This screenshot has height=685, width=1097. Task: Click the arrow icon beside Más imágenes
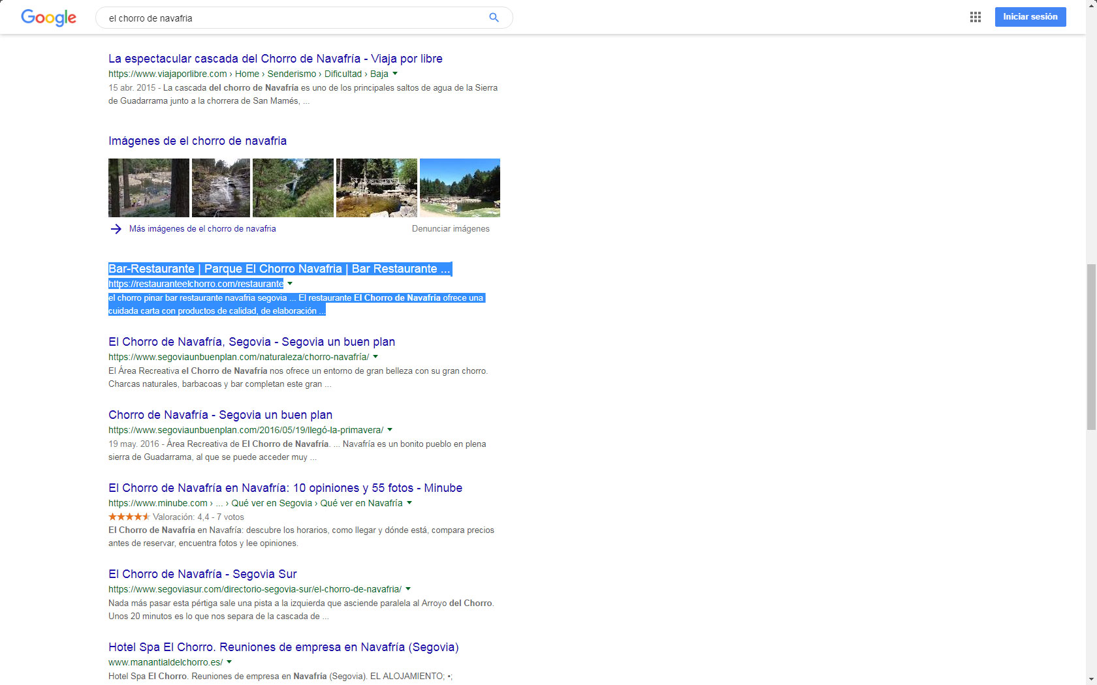116,229
